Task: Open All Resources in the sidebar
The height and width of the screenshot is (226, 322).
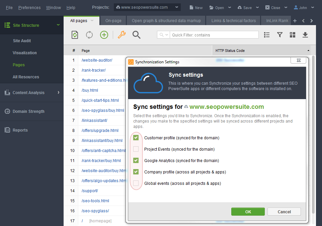Action: (x=26, y=77)
